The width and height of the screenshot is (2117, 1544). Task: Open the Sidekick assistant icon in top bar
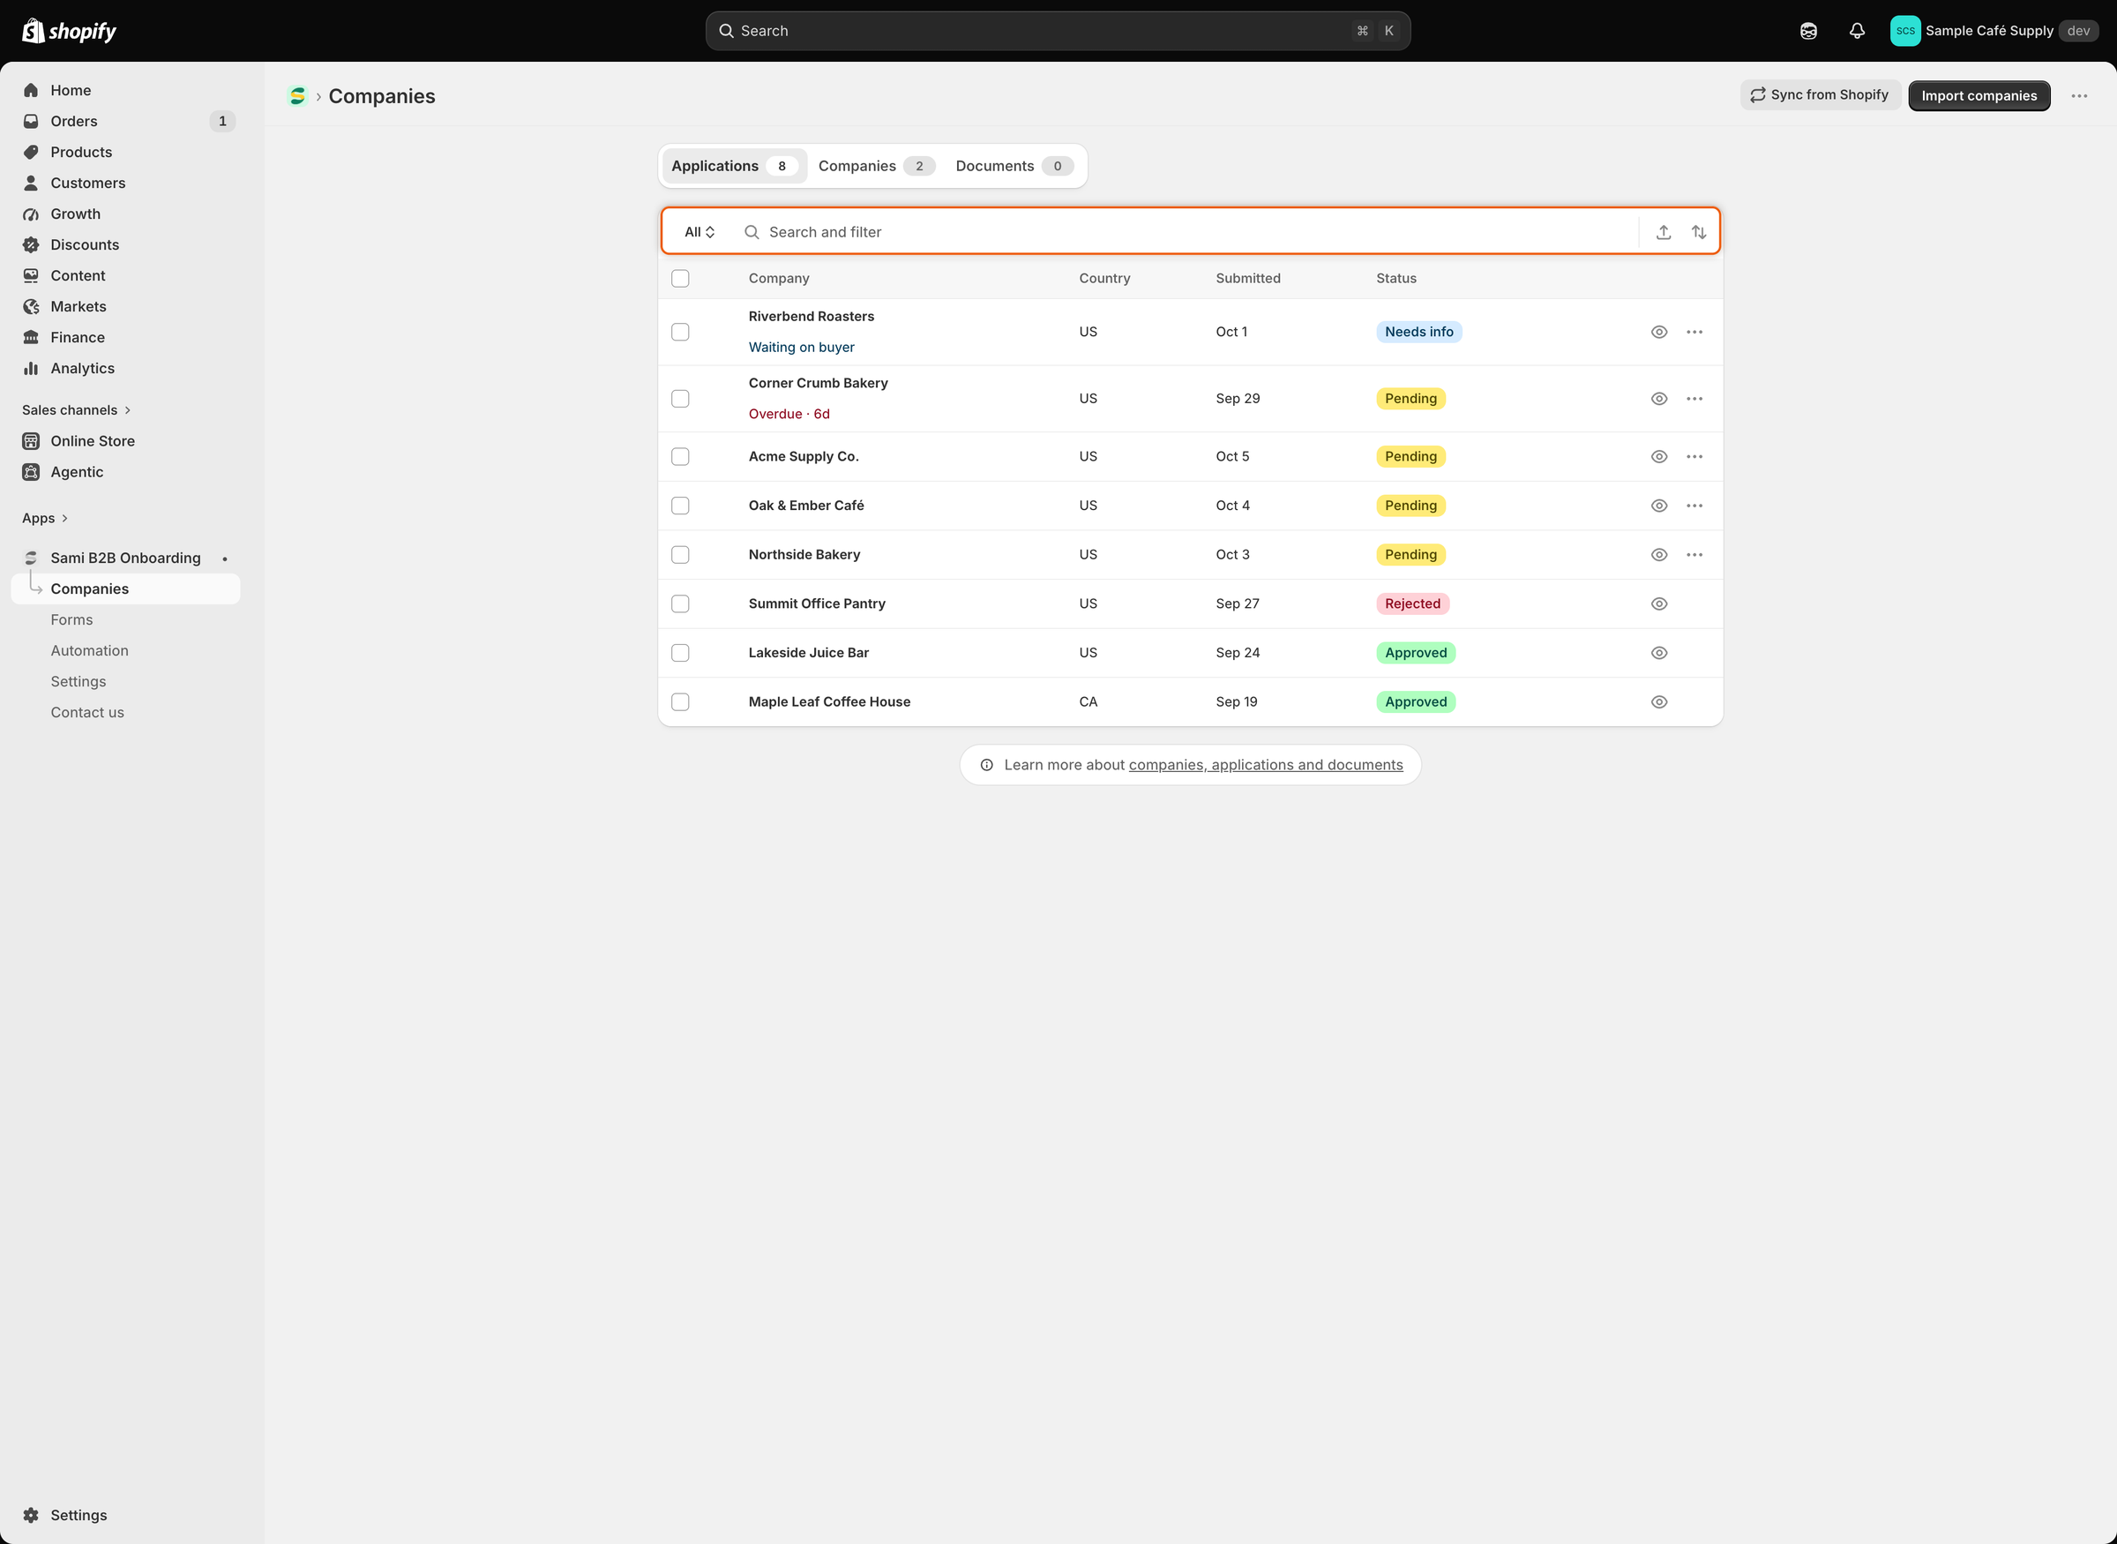coord(1808,31)
